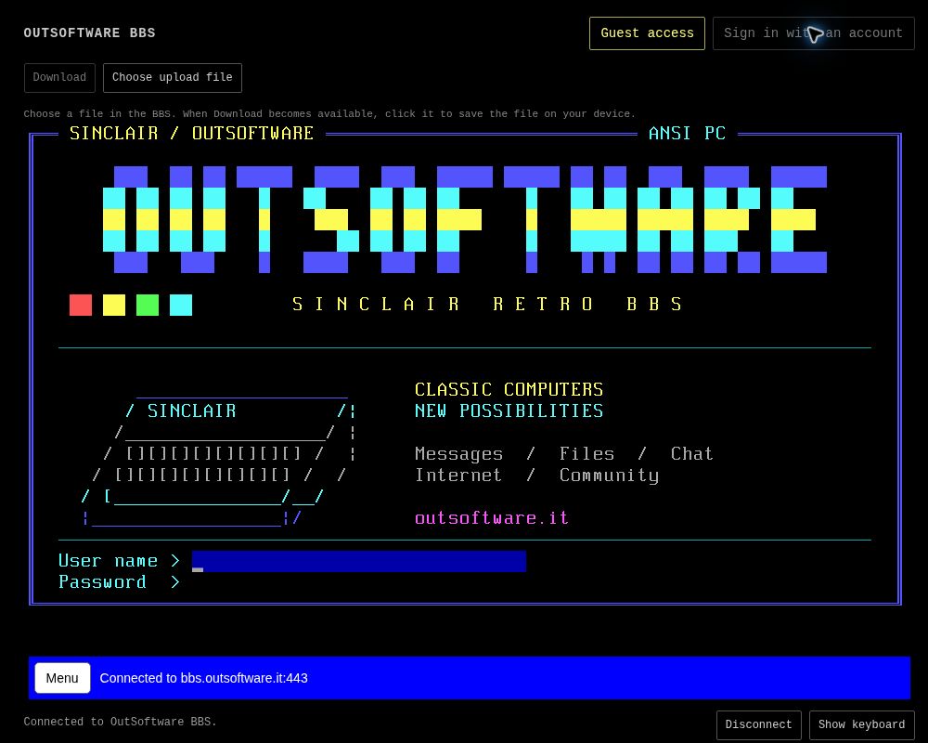Screen dimensions: 928x743
Task: Click the green color square
Action: 148,306
